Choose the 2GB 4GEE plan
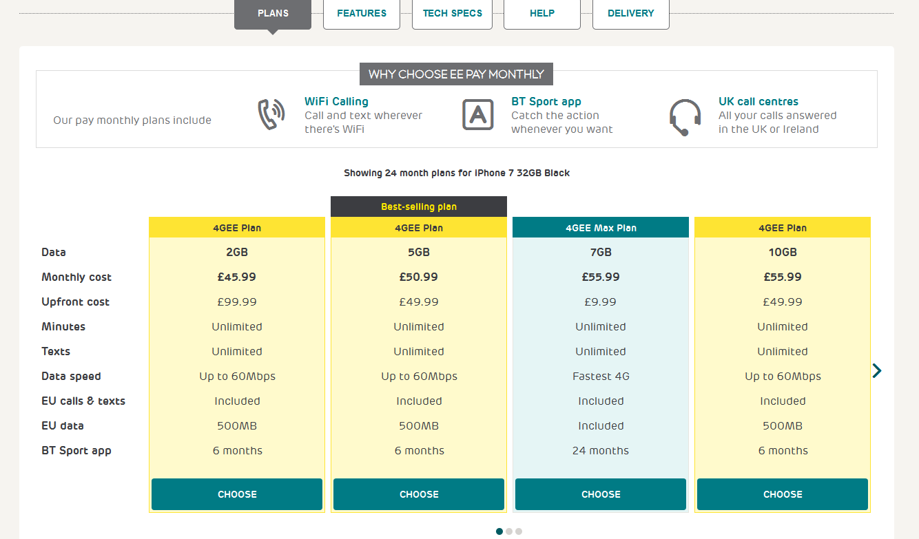Viewport: 919px width, 539px height. (x=237, y=494)
